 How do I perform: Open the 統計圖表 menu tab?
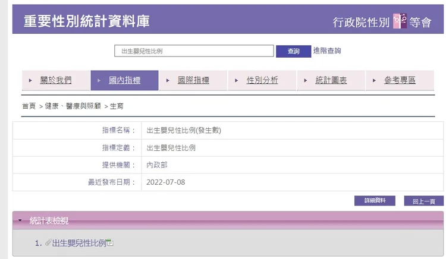point(331,80)
